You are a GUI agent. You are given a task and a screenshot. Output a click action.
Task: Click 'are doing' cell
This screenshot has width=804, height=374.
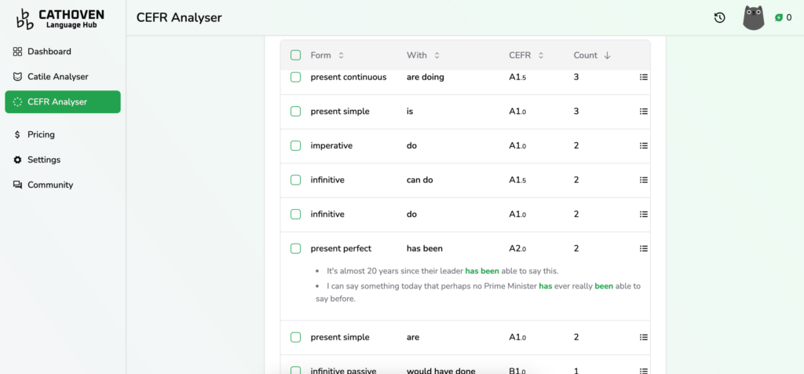(426, 77)
